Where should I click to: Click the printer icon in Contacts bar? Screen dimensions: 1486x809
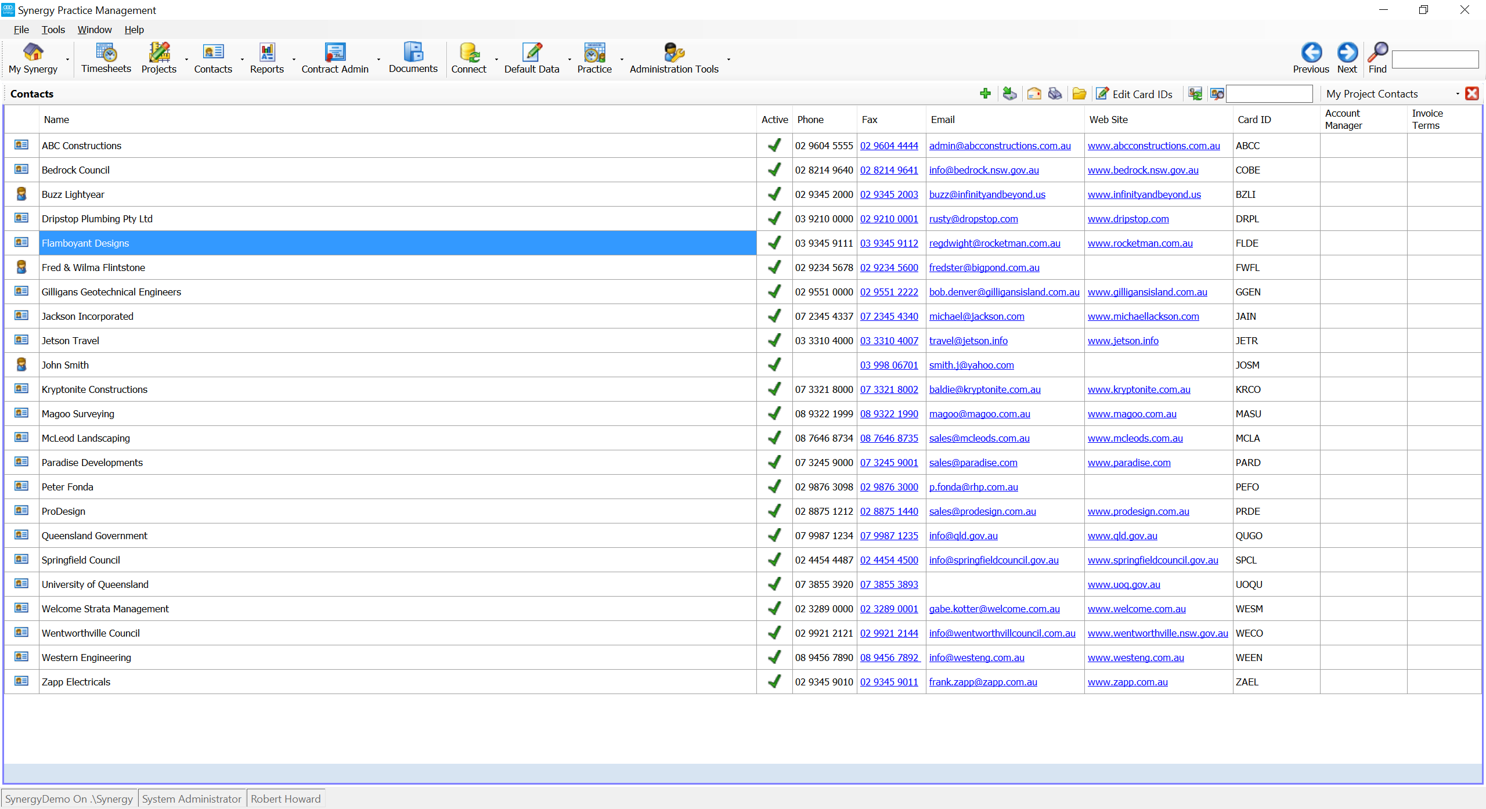[x=1055, y=93]
